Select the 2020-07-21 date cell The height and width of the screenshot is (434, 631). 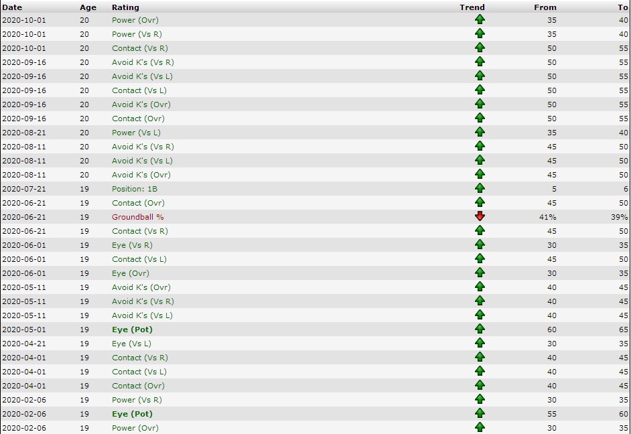[23, 189]
